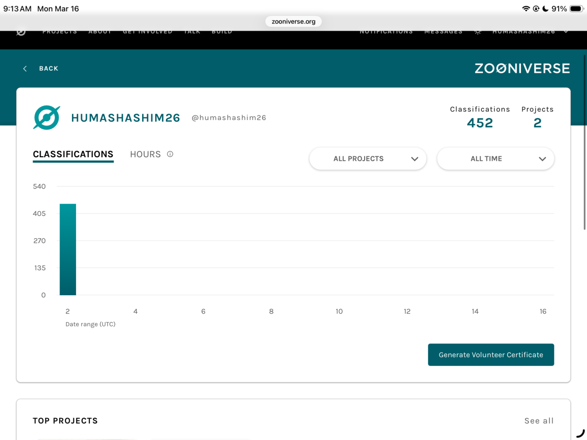Click the Date range (UTC) label

pyautogui.click(x=90, y=324)
